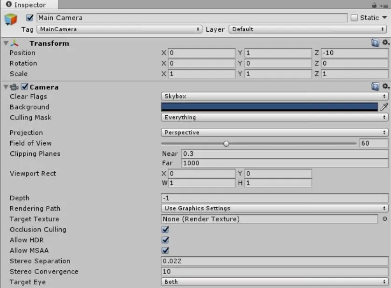The width and height of the screenshot is (391, 288).
Task: Click the Inspector tab info icon
Action: (9, 4)
